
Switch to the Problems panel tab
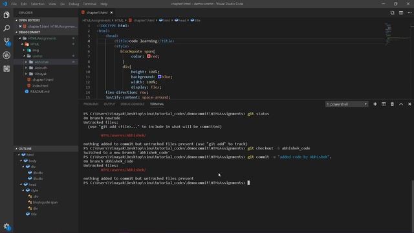pos(91,104)
